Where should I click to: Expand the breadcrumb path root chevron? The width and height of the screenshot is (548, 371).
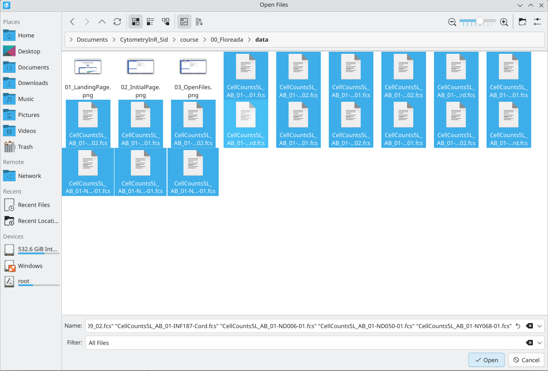71,40
